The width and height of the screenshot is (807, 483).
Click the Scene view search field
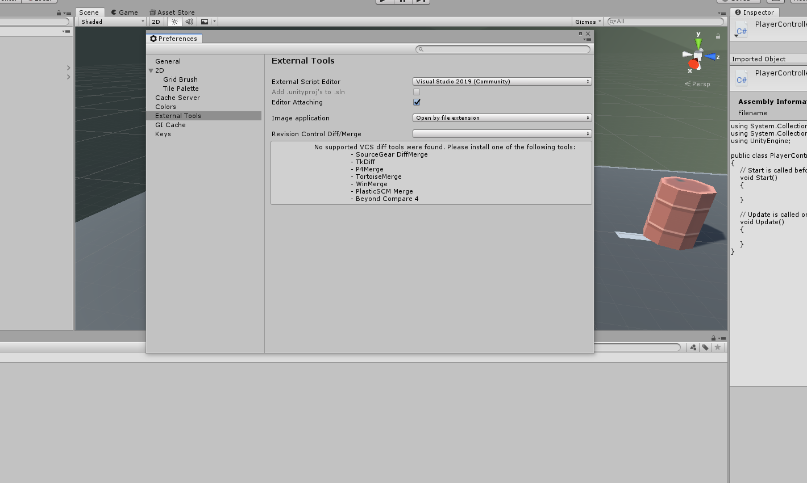pos(666,22)
